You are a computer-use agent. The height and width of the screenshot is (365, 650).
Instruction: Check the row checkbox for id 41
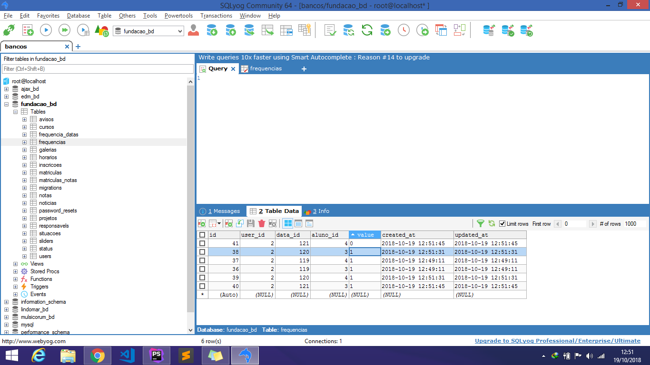(x=202, y=243)
